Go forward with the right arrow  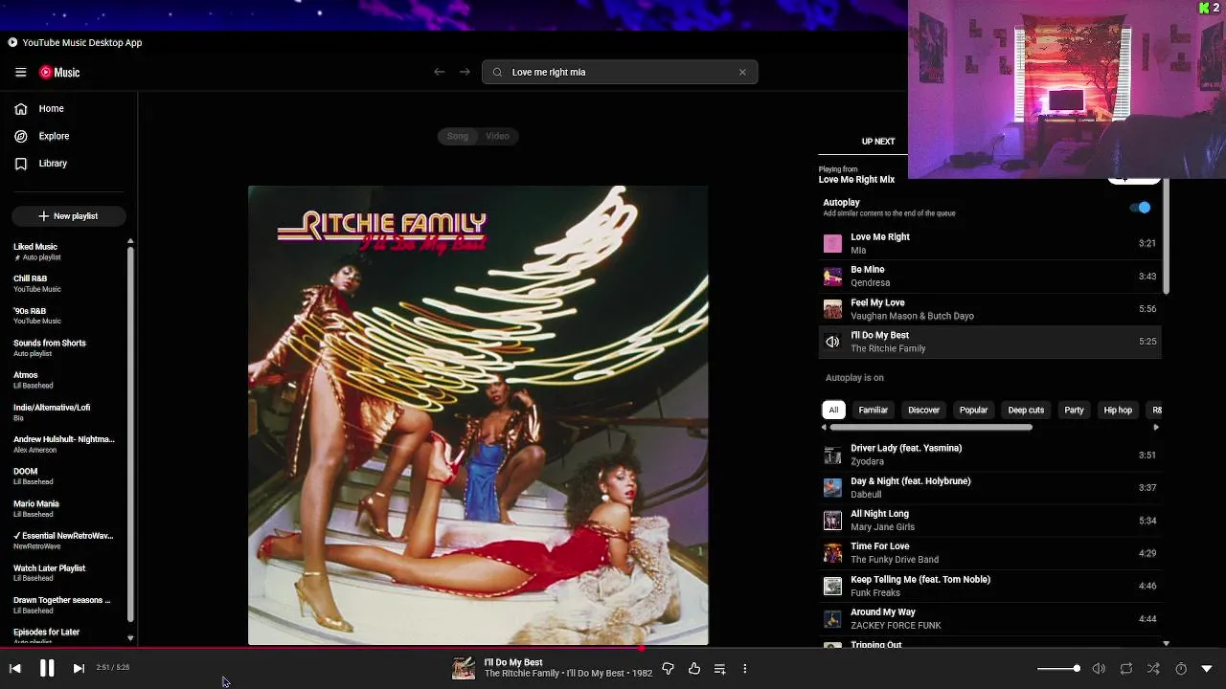465,72
